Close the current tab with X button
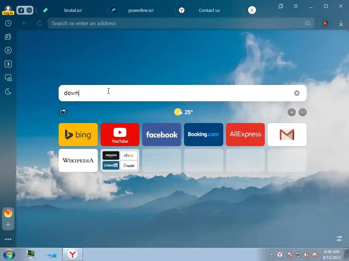Screen dimensions: 349x261 252,10
